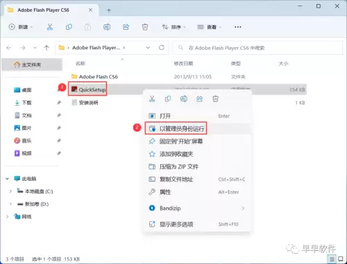This screenshot has height=264, width=347.
Task: Click the Copy icon in toolbar
Action: click(x=69, y=27)
